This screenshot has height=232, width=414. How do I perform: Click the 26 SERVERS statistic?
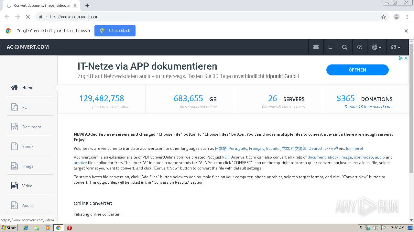(x=286, y=98)
